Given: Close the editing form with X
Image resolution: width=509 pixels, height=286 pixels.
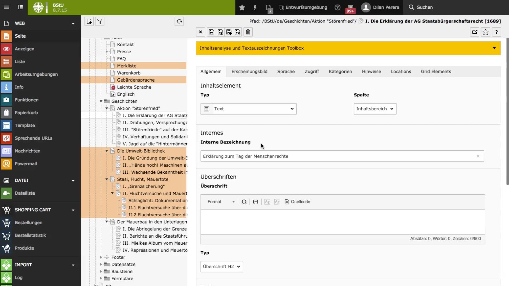Looking at the screenshot, I should tap(200, 32).
